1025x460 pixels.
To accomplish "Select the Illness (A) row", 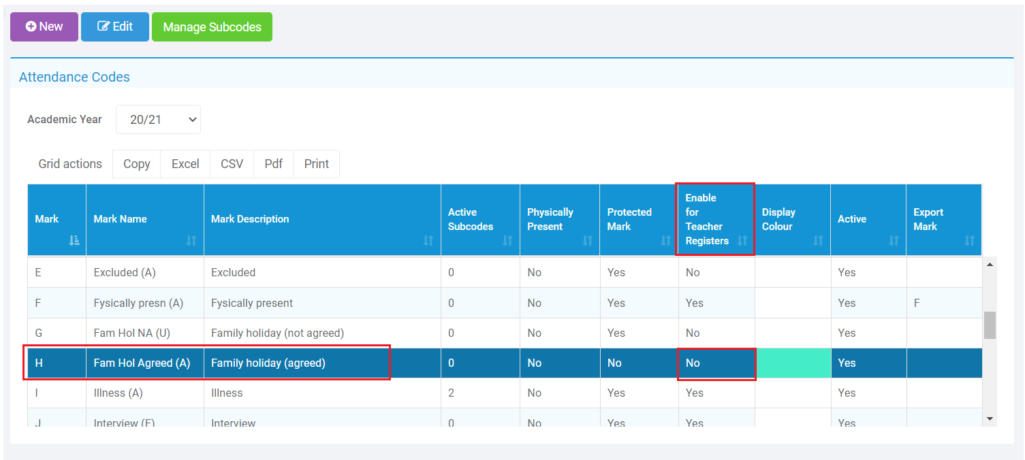I will [118, 393].
